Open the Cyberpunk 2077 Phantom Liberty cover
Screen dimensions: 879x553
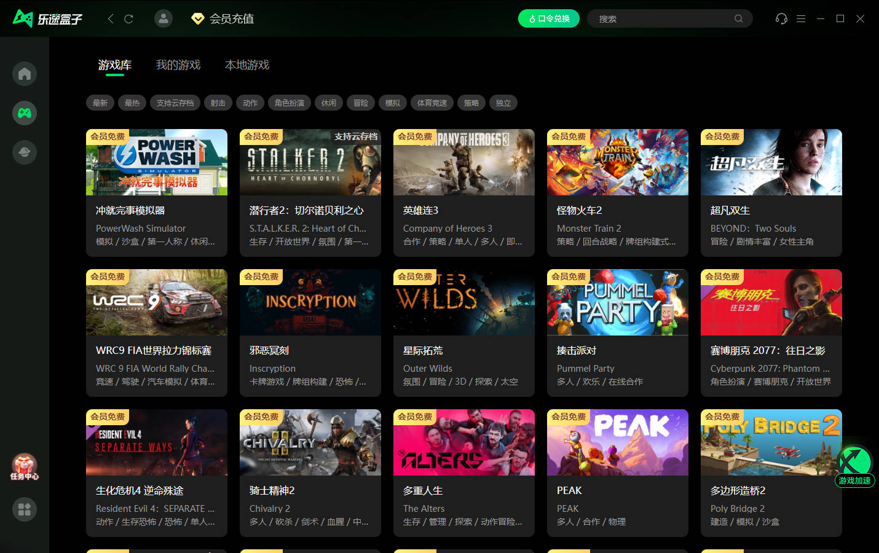tap(771, 302)
